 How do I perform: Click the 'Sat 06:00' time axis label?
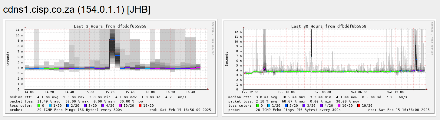click(359, 92)
